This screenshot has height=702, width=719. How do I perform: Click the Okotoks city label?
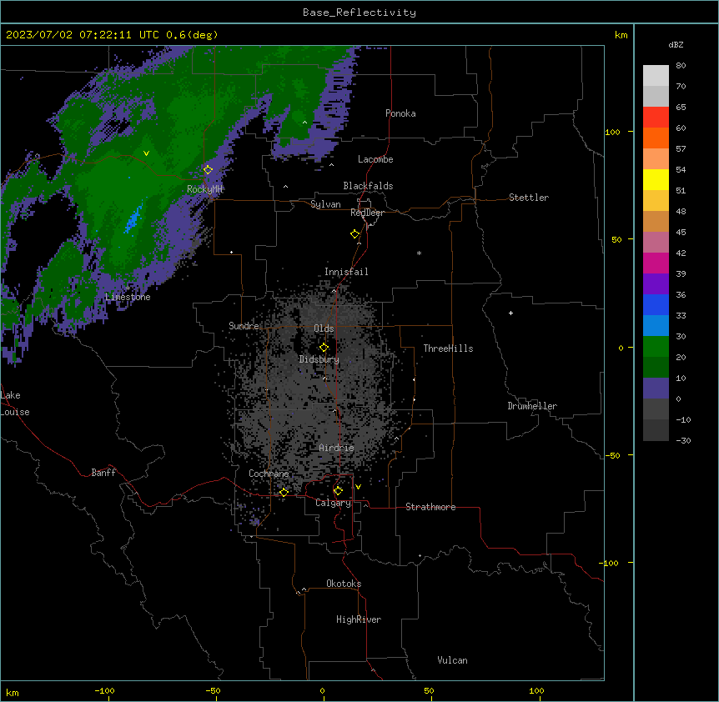344,584
